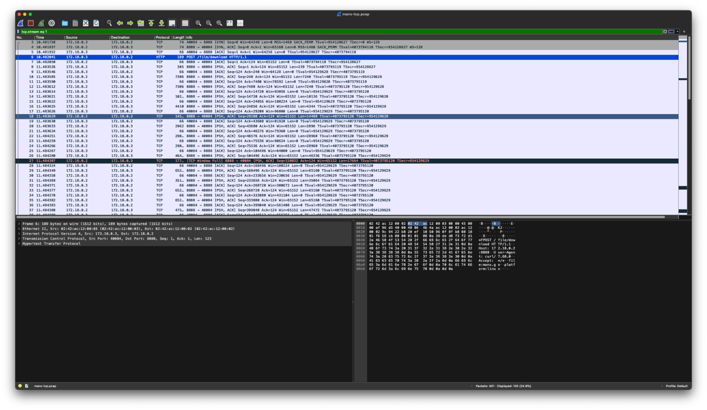707x410 pixels.
Task: Expand the Ethernet II details row
Action: coord(19,228)
